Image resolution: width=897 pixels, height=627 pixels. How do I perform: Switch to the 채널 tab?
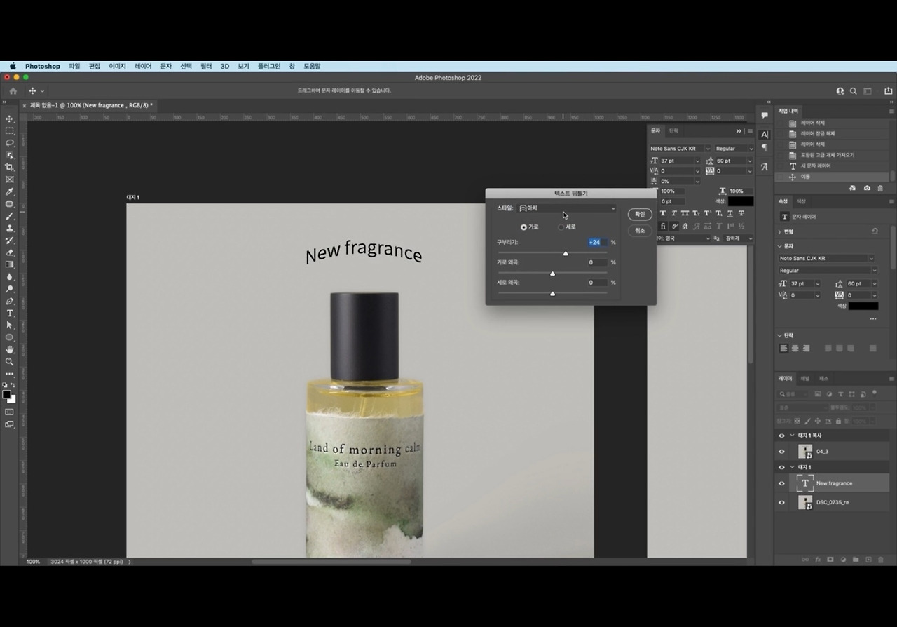click(805, 379)
